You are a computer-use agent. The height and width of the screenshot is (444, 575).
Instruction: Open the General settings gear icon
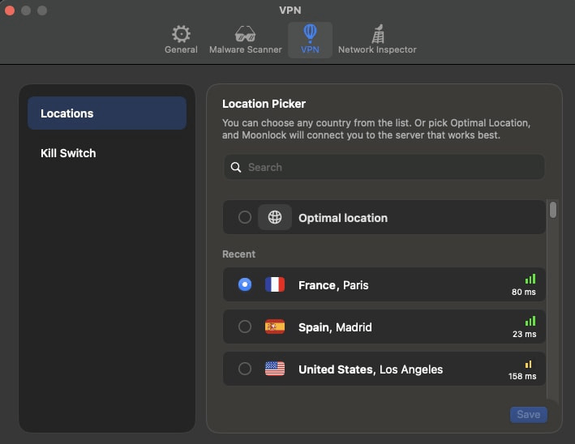pos(181,34)
